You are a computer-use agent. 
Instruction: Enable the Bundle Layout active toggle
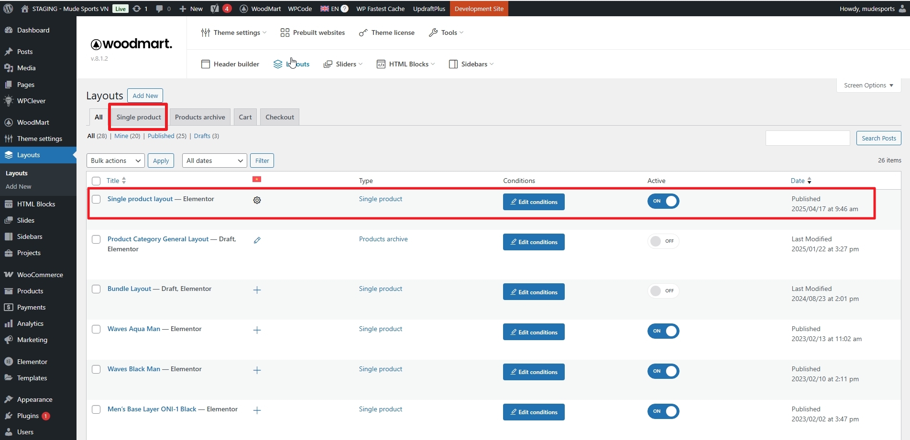pyautogui.click(x=663, y=291)
